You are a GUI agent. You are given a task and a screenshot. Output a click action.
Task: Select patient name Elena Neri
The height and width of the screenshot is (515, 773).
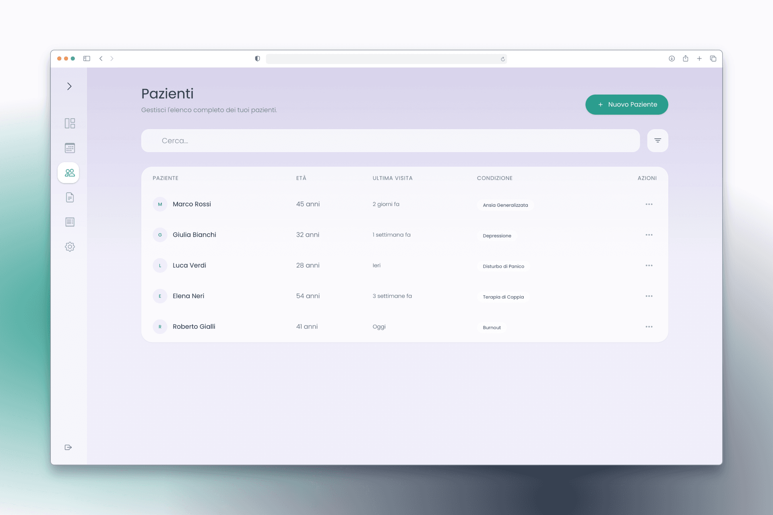pos(188,296)
